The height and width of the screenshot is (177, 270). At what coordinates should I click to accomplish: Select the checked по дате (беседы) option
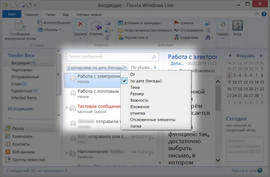pyautogui.click(x=156, y=81)
